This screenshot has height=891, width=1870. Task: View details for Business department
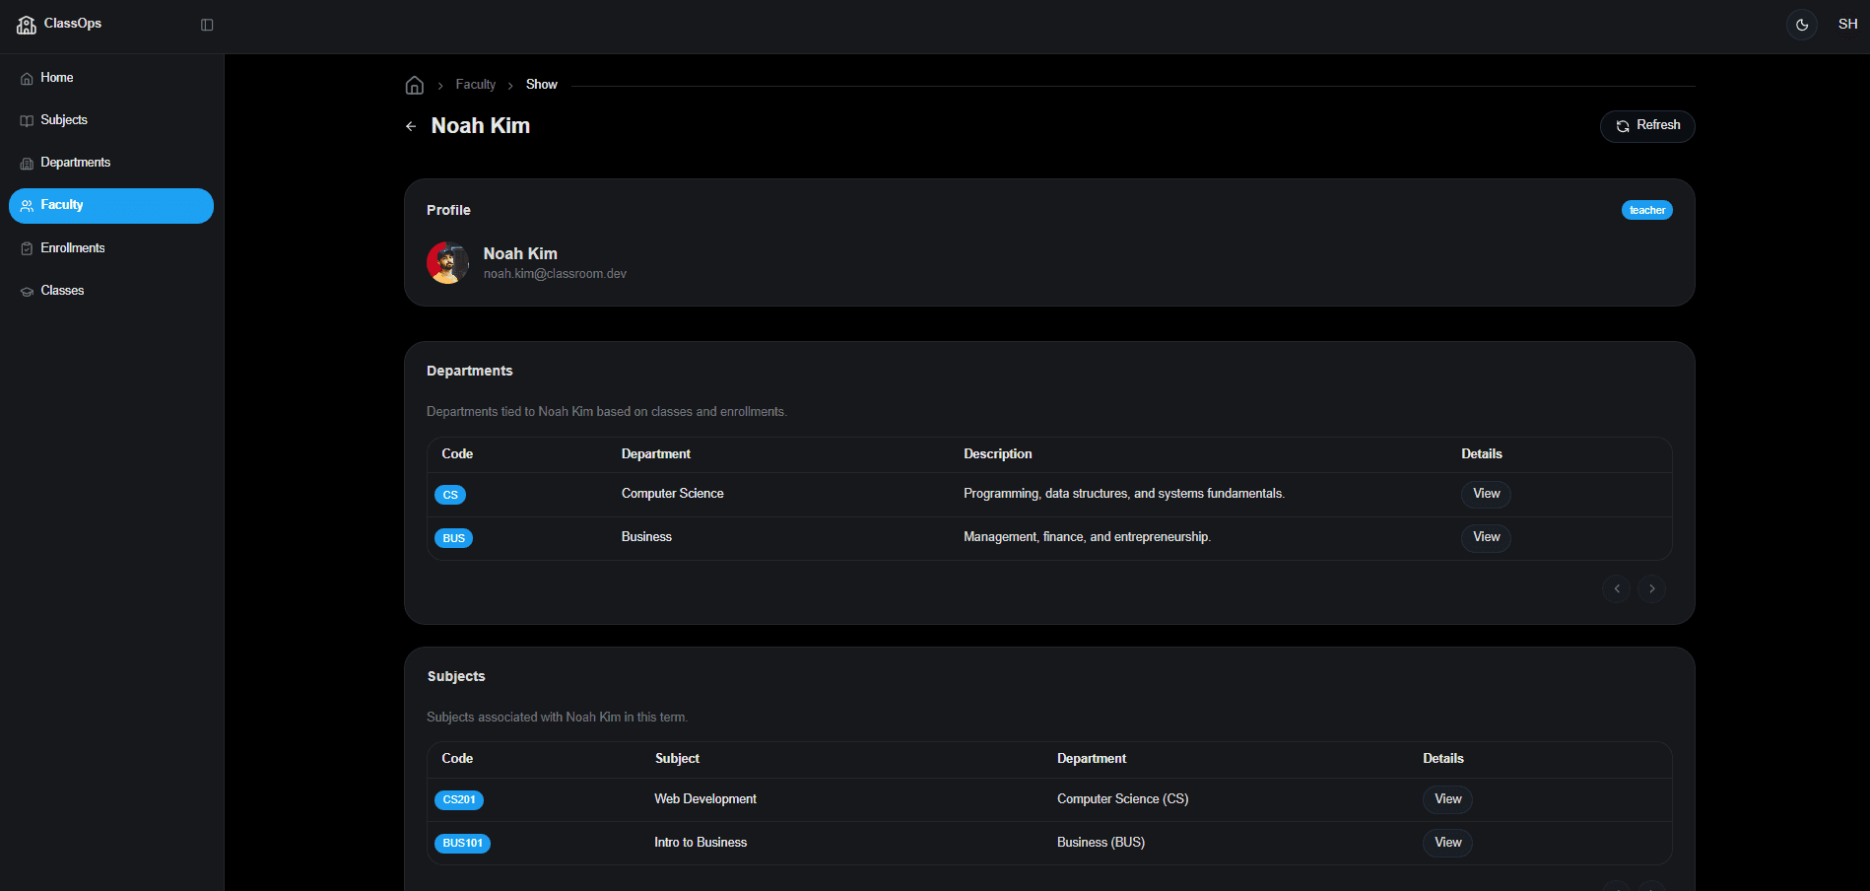(x=1486, y=537)
